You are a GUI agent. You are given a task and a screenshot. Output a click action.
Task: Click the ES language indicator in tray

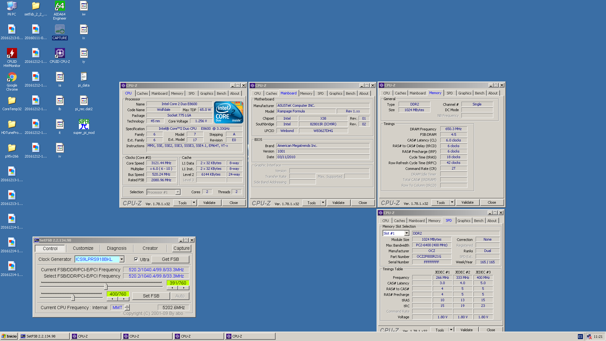(x=580, y=337)
